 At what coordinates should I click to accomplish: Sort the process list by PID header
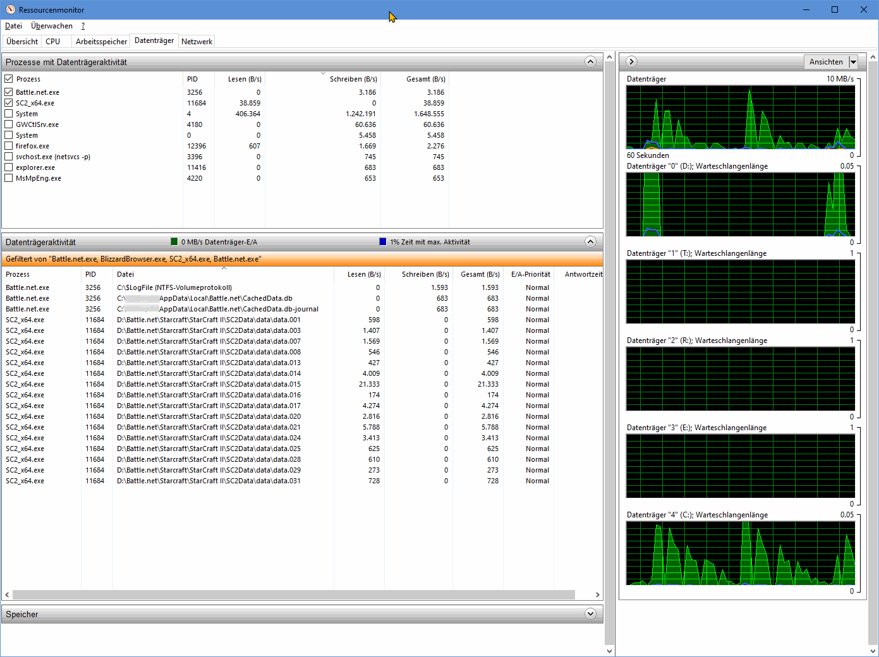click(198, 79)
